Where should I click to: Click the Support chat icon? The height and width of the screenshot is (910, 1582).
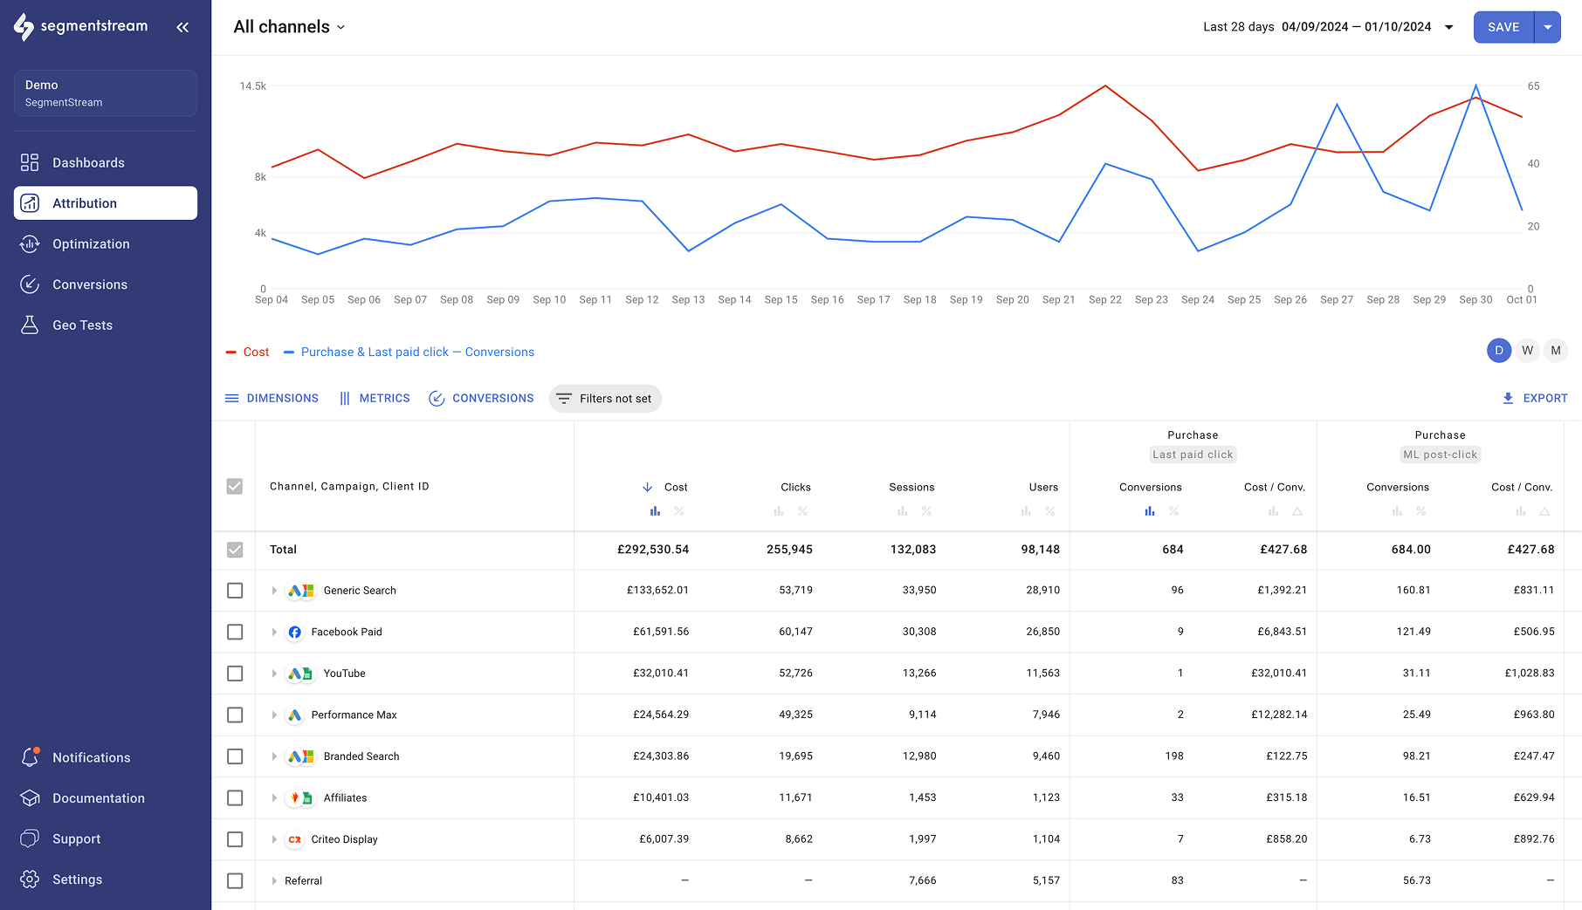tap(30, 838)
